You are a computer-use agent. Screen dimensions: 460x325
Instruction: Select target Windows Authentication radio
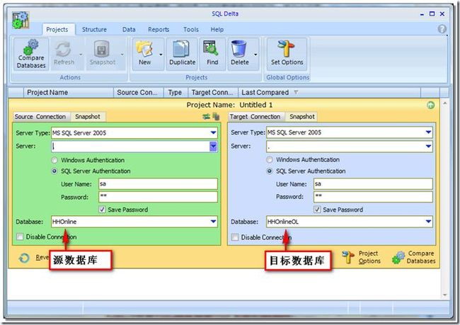[x=270, y=160]
